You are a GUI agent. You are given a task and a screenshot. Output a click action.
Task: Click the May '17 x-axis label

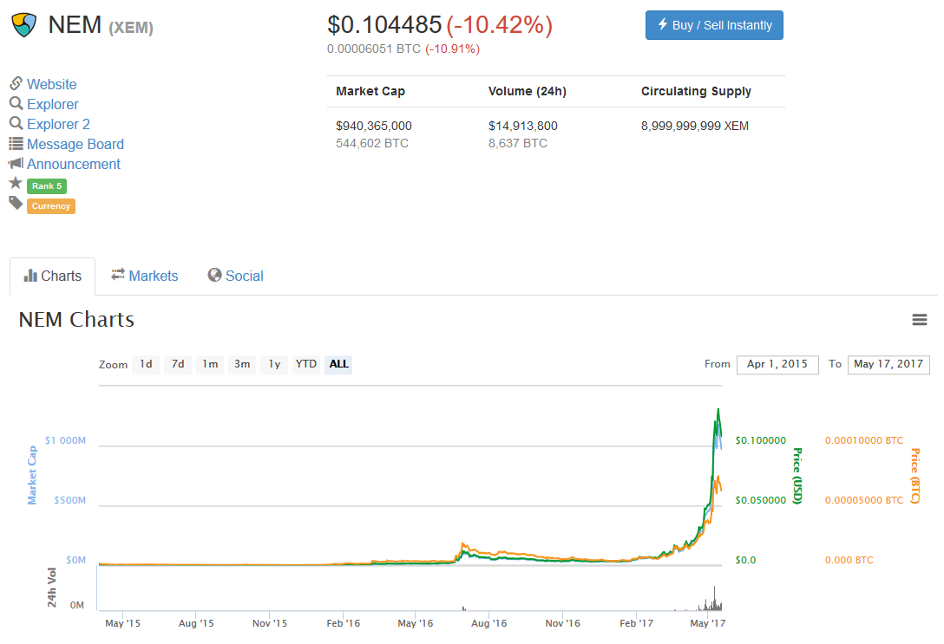point(707,623)
